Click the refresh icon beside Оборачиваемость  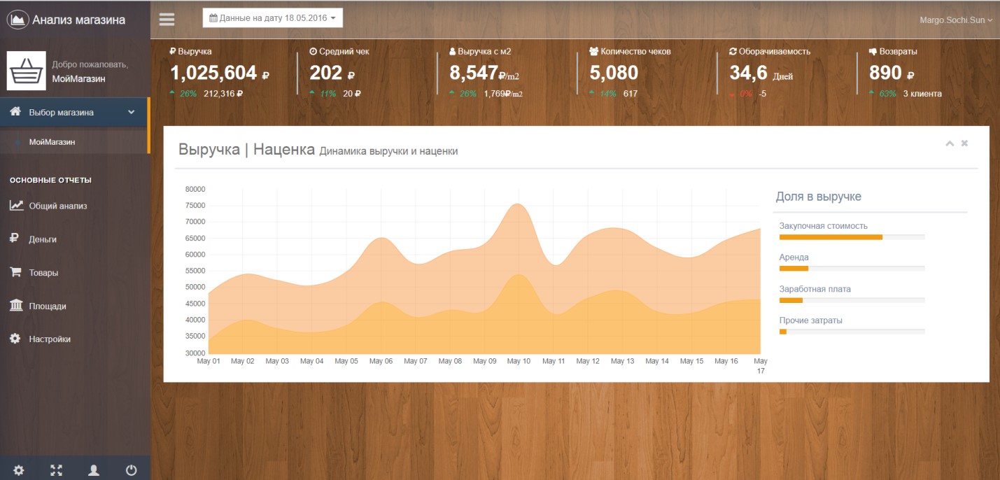point(733,52)
